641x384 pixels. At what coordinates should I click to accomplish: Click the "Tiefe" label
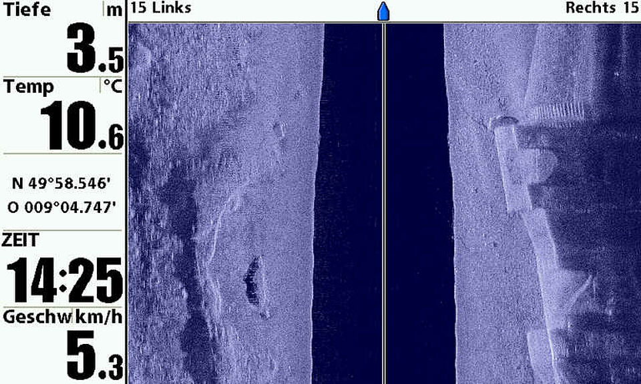coord(27,9)
